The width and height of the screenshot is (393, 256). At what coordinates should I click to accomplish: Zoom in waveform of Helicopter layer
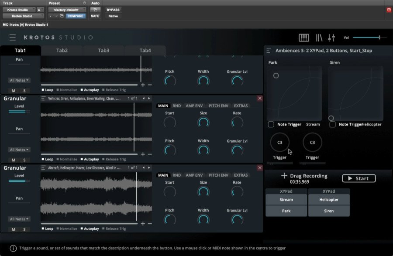[x=143, y=224]
